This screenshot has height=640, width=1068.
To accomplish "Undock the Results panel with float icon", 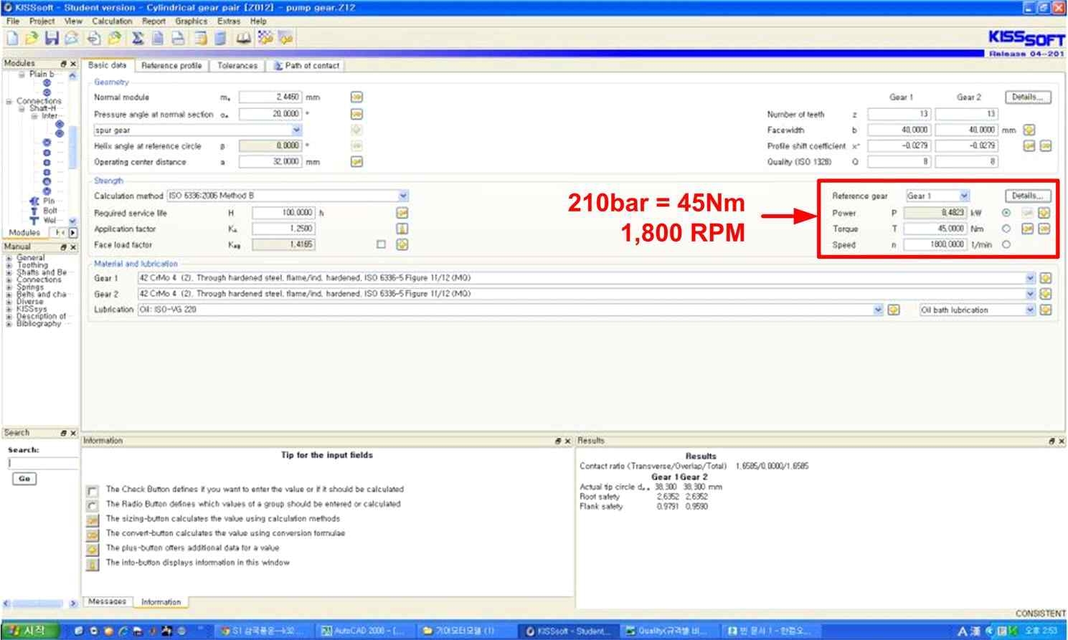I will [x=1052, y=441].
